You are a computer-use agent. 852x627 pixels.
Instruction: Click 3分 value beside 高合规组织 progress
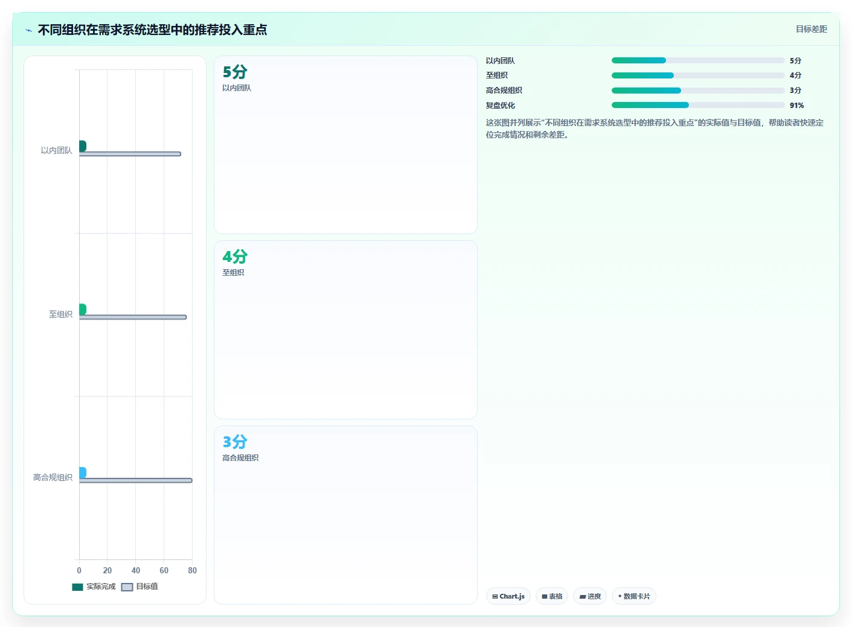(x=795, y=91)
